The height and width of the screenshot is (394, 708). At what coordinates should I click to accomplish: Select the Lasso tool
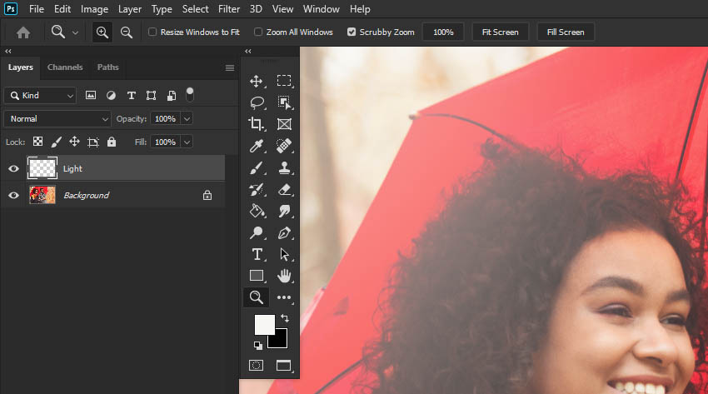pos(257,102)
